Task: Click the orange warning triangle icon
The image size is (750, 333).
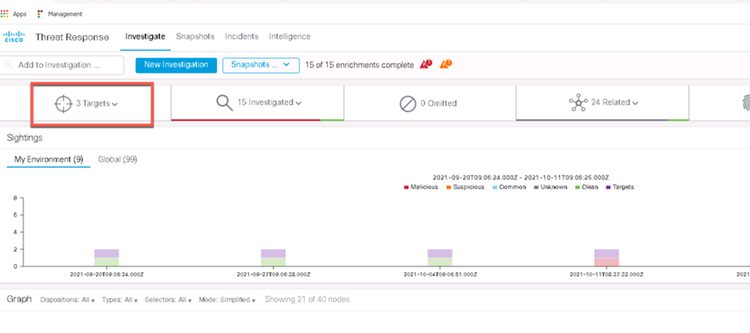Action: pos(445,64)
